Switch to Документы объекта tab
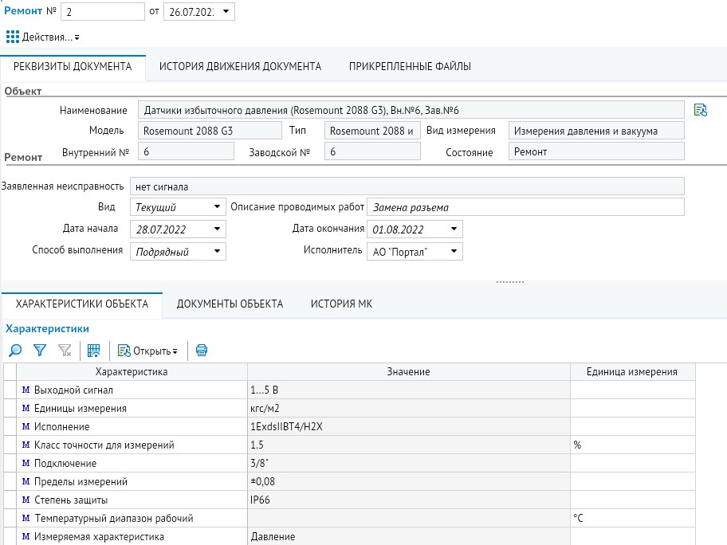Screen dimensions: 727x545 click(230, 304)
